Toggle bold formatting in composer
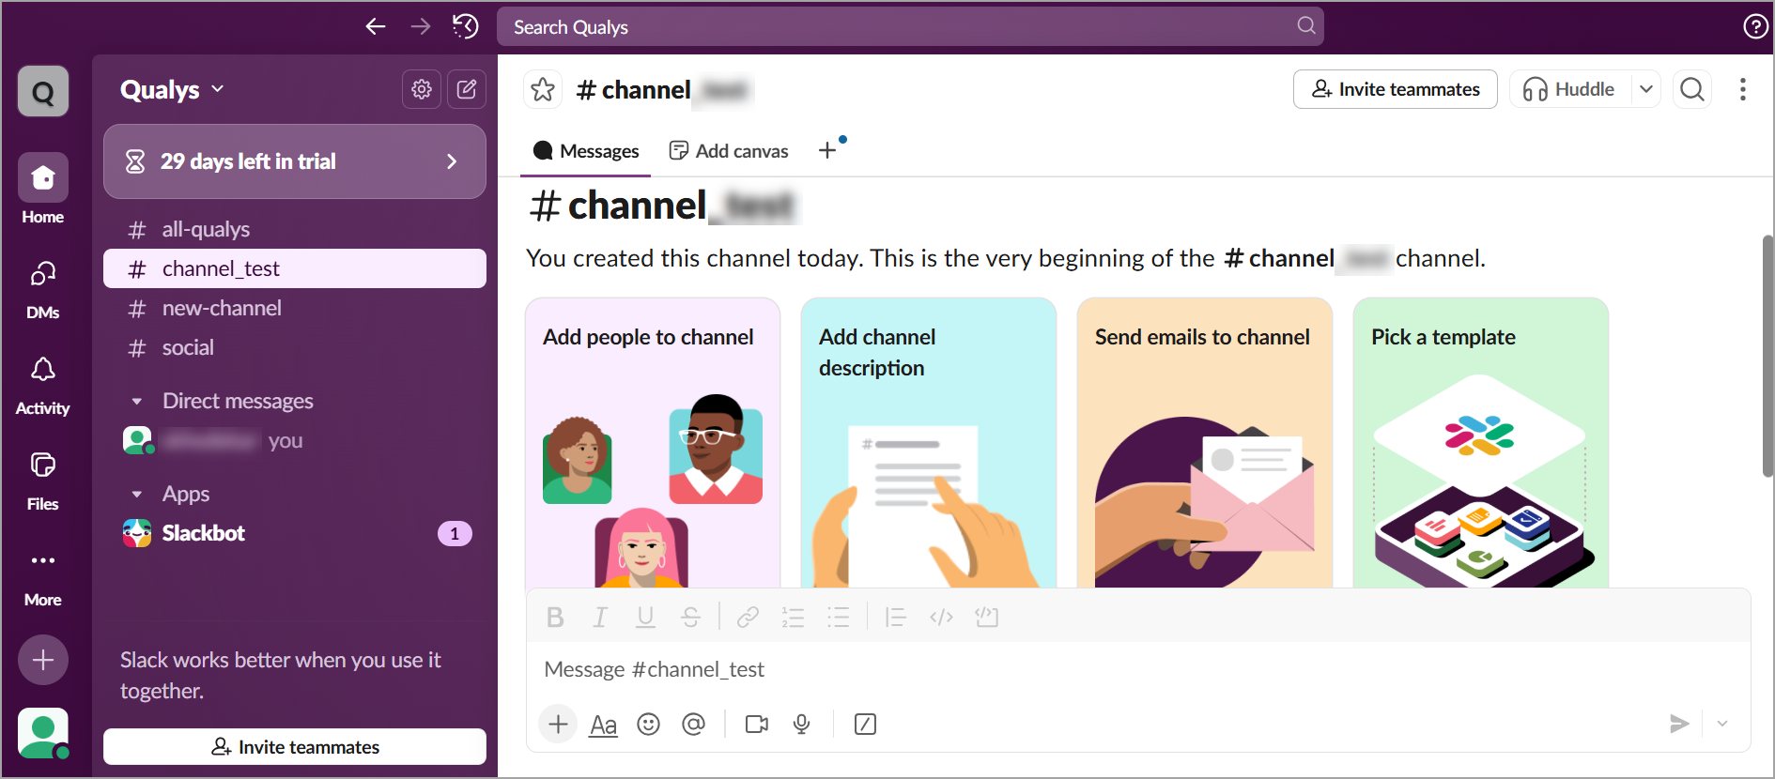1775x779 pixels. (555, 617)
